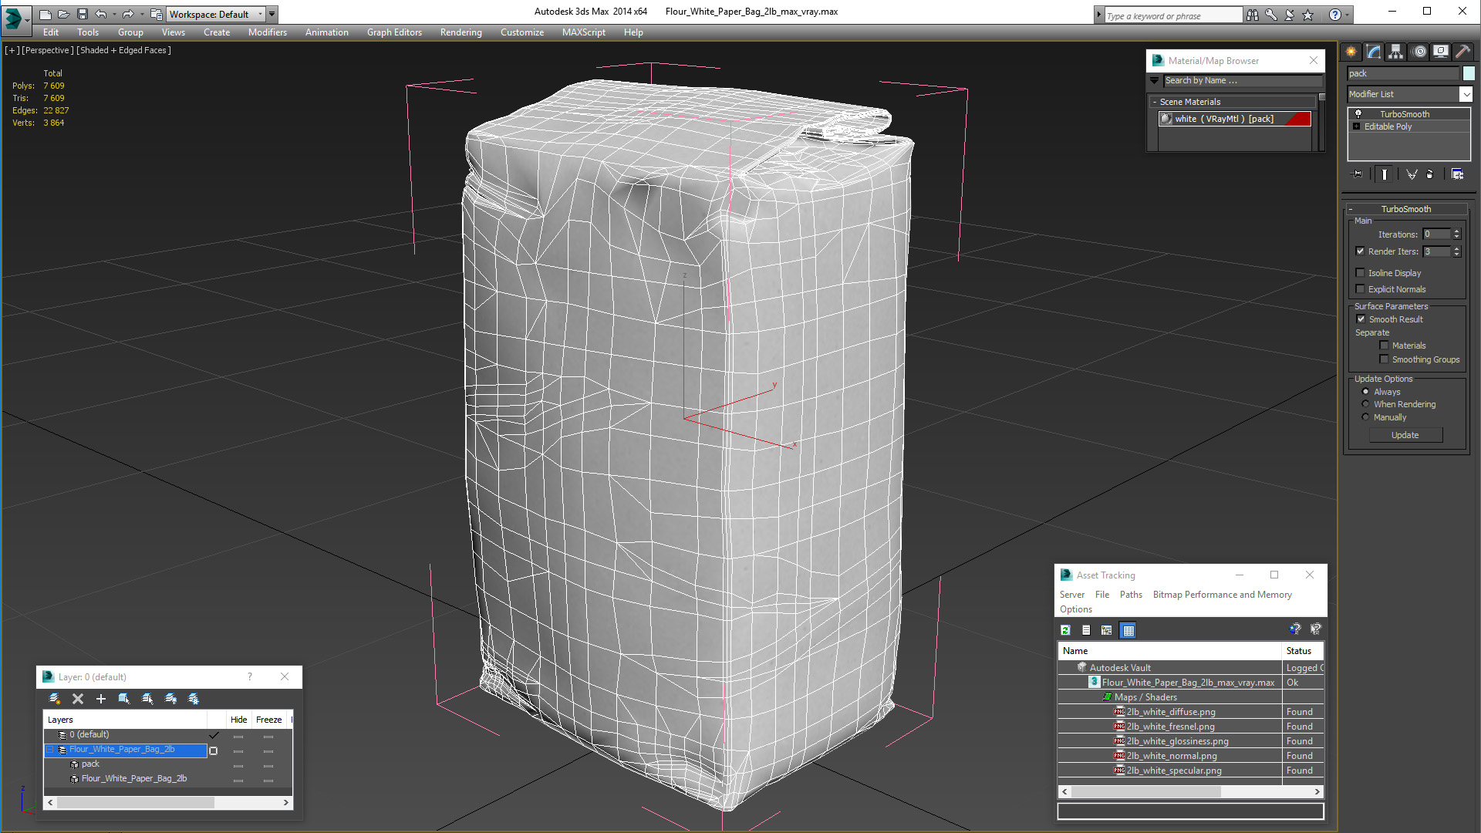Open the Create command panel tab
Screen dimensions: 1481x833
pyautogui.click(x=1351, y=52)
